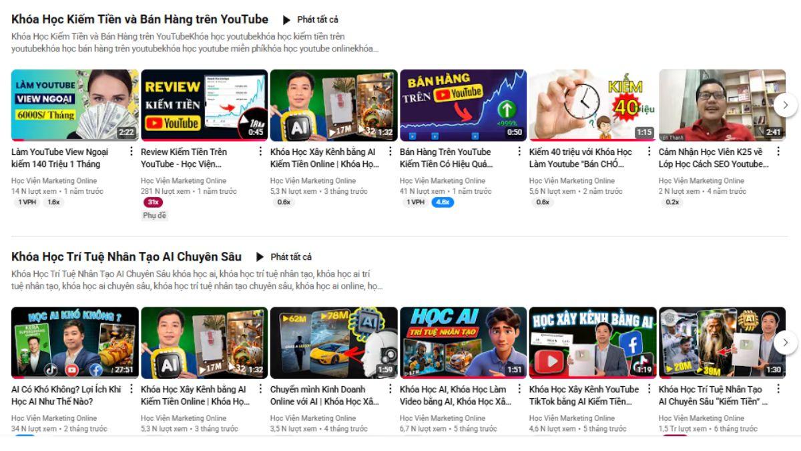Open the 1:30 old wizard AI thumbnail

722,342
